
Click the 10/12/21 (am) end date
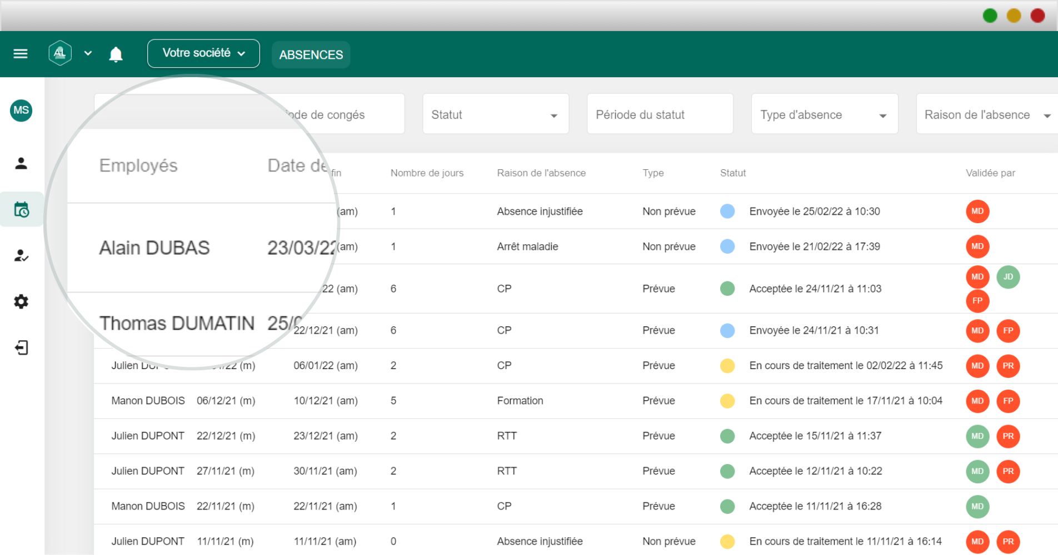[x=326, y=401]
